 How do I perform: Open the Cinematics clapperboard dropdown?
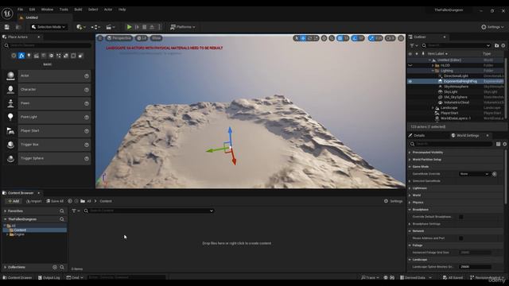(111, 27)
